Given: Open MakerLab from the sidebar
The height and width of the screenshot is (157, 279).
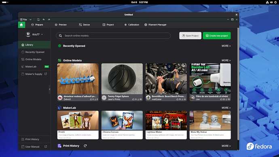Looking at the screenshot, I should point(34,67).
